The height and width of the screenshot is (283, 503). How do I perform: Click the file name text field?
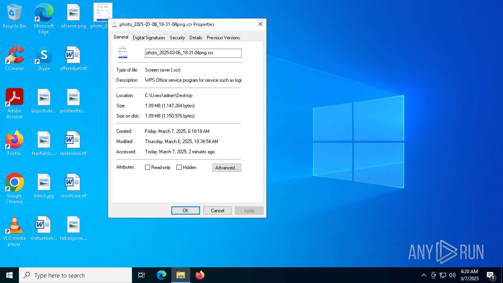(193, 53)
